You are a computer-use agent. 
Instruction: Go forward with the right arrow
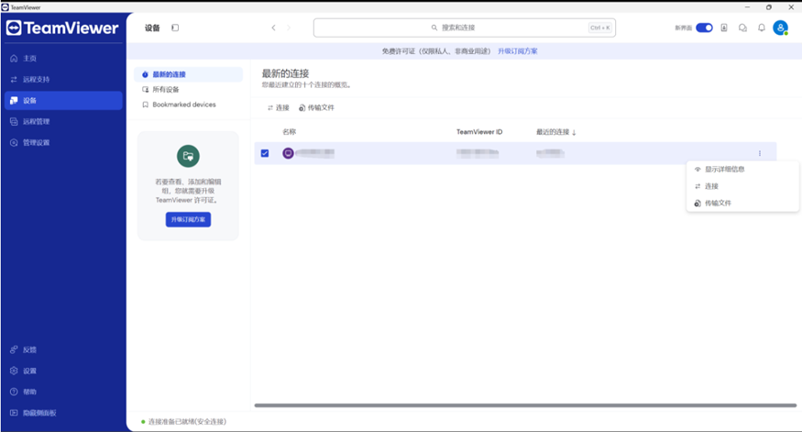(x=289, y=28)
